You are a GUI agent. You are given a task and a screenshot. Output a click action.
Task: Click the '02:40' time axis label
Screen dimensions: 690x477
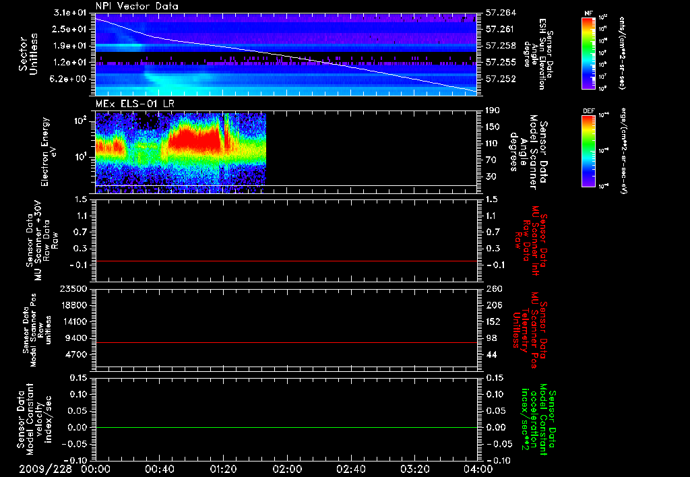point(350,469)
